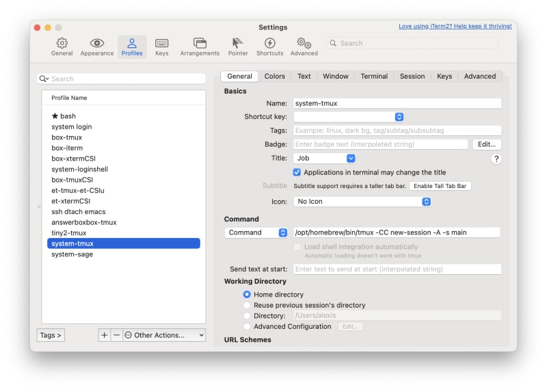This screenshot has width=547, height=391.
Task: Switch to the Text tab
Action: 304,77
